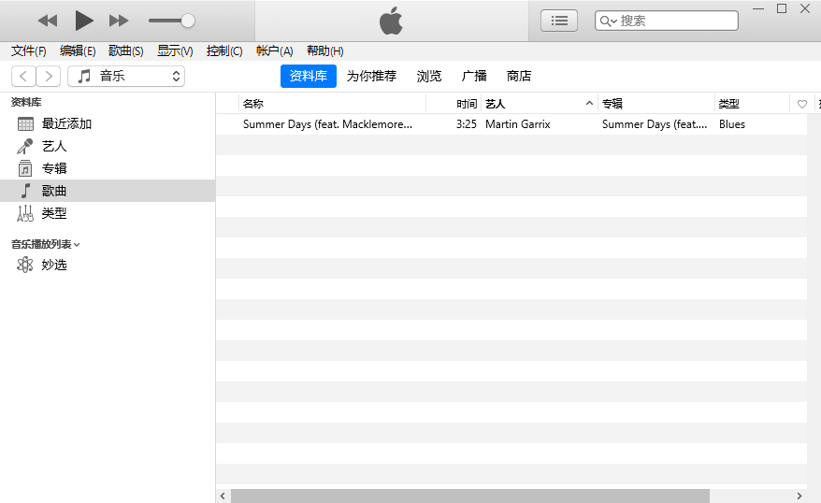The width and height of the screenshot is (821, 503).
Task: Select the song Summer Days (feat. Macklemore...
Action: [x=328, y=124]
